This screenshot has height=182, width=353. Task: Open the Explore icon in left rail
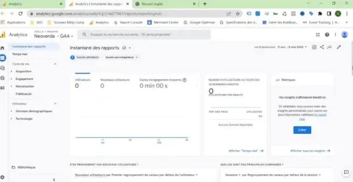2,68
